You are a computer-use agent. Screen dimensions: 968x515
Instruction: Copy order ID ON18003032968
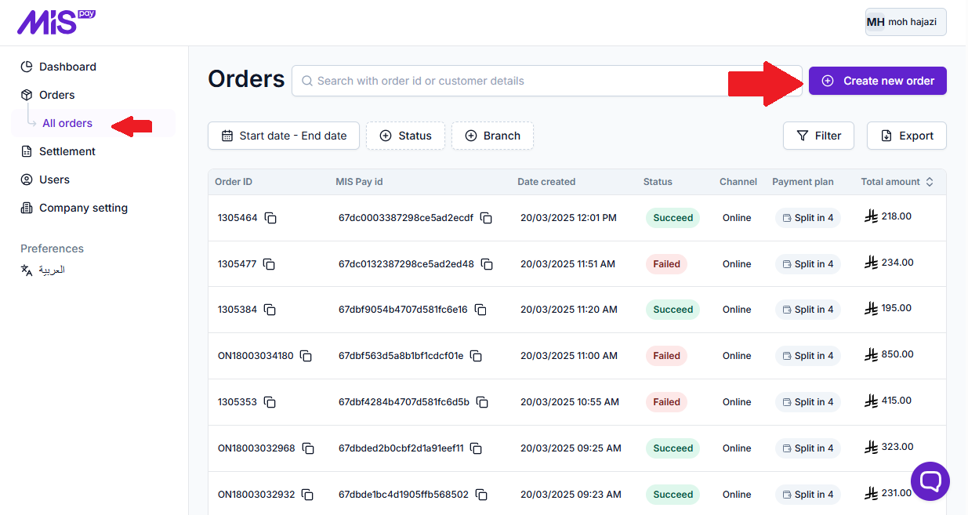[308, 448]
